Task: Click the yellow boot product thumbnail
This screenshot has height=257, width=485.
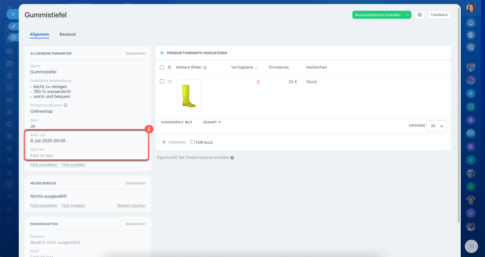Action: 189,95
